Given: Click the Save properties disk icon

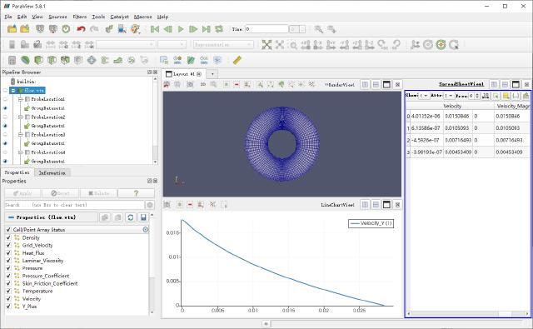Looking at the screenshot, I should (143, 217).
